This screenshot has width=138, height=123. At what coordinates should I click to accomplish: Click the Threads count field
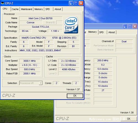point(76,83)
